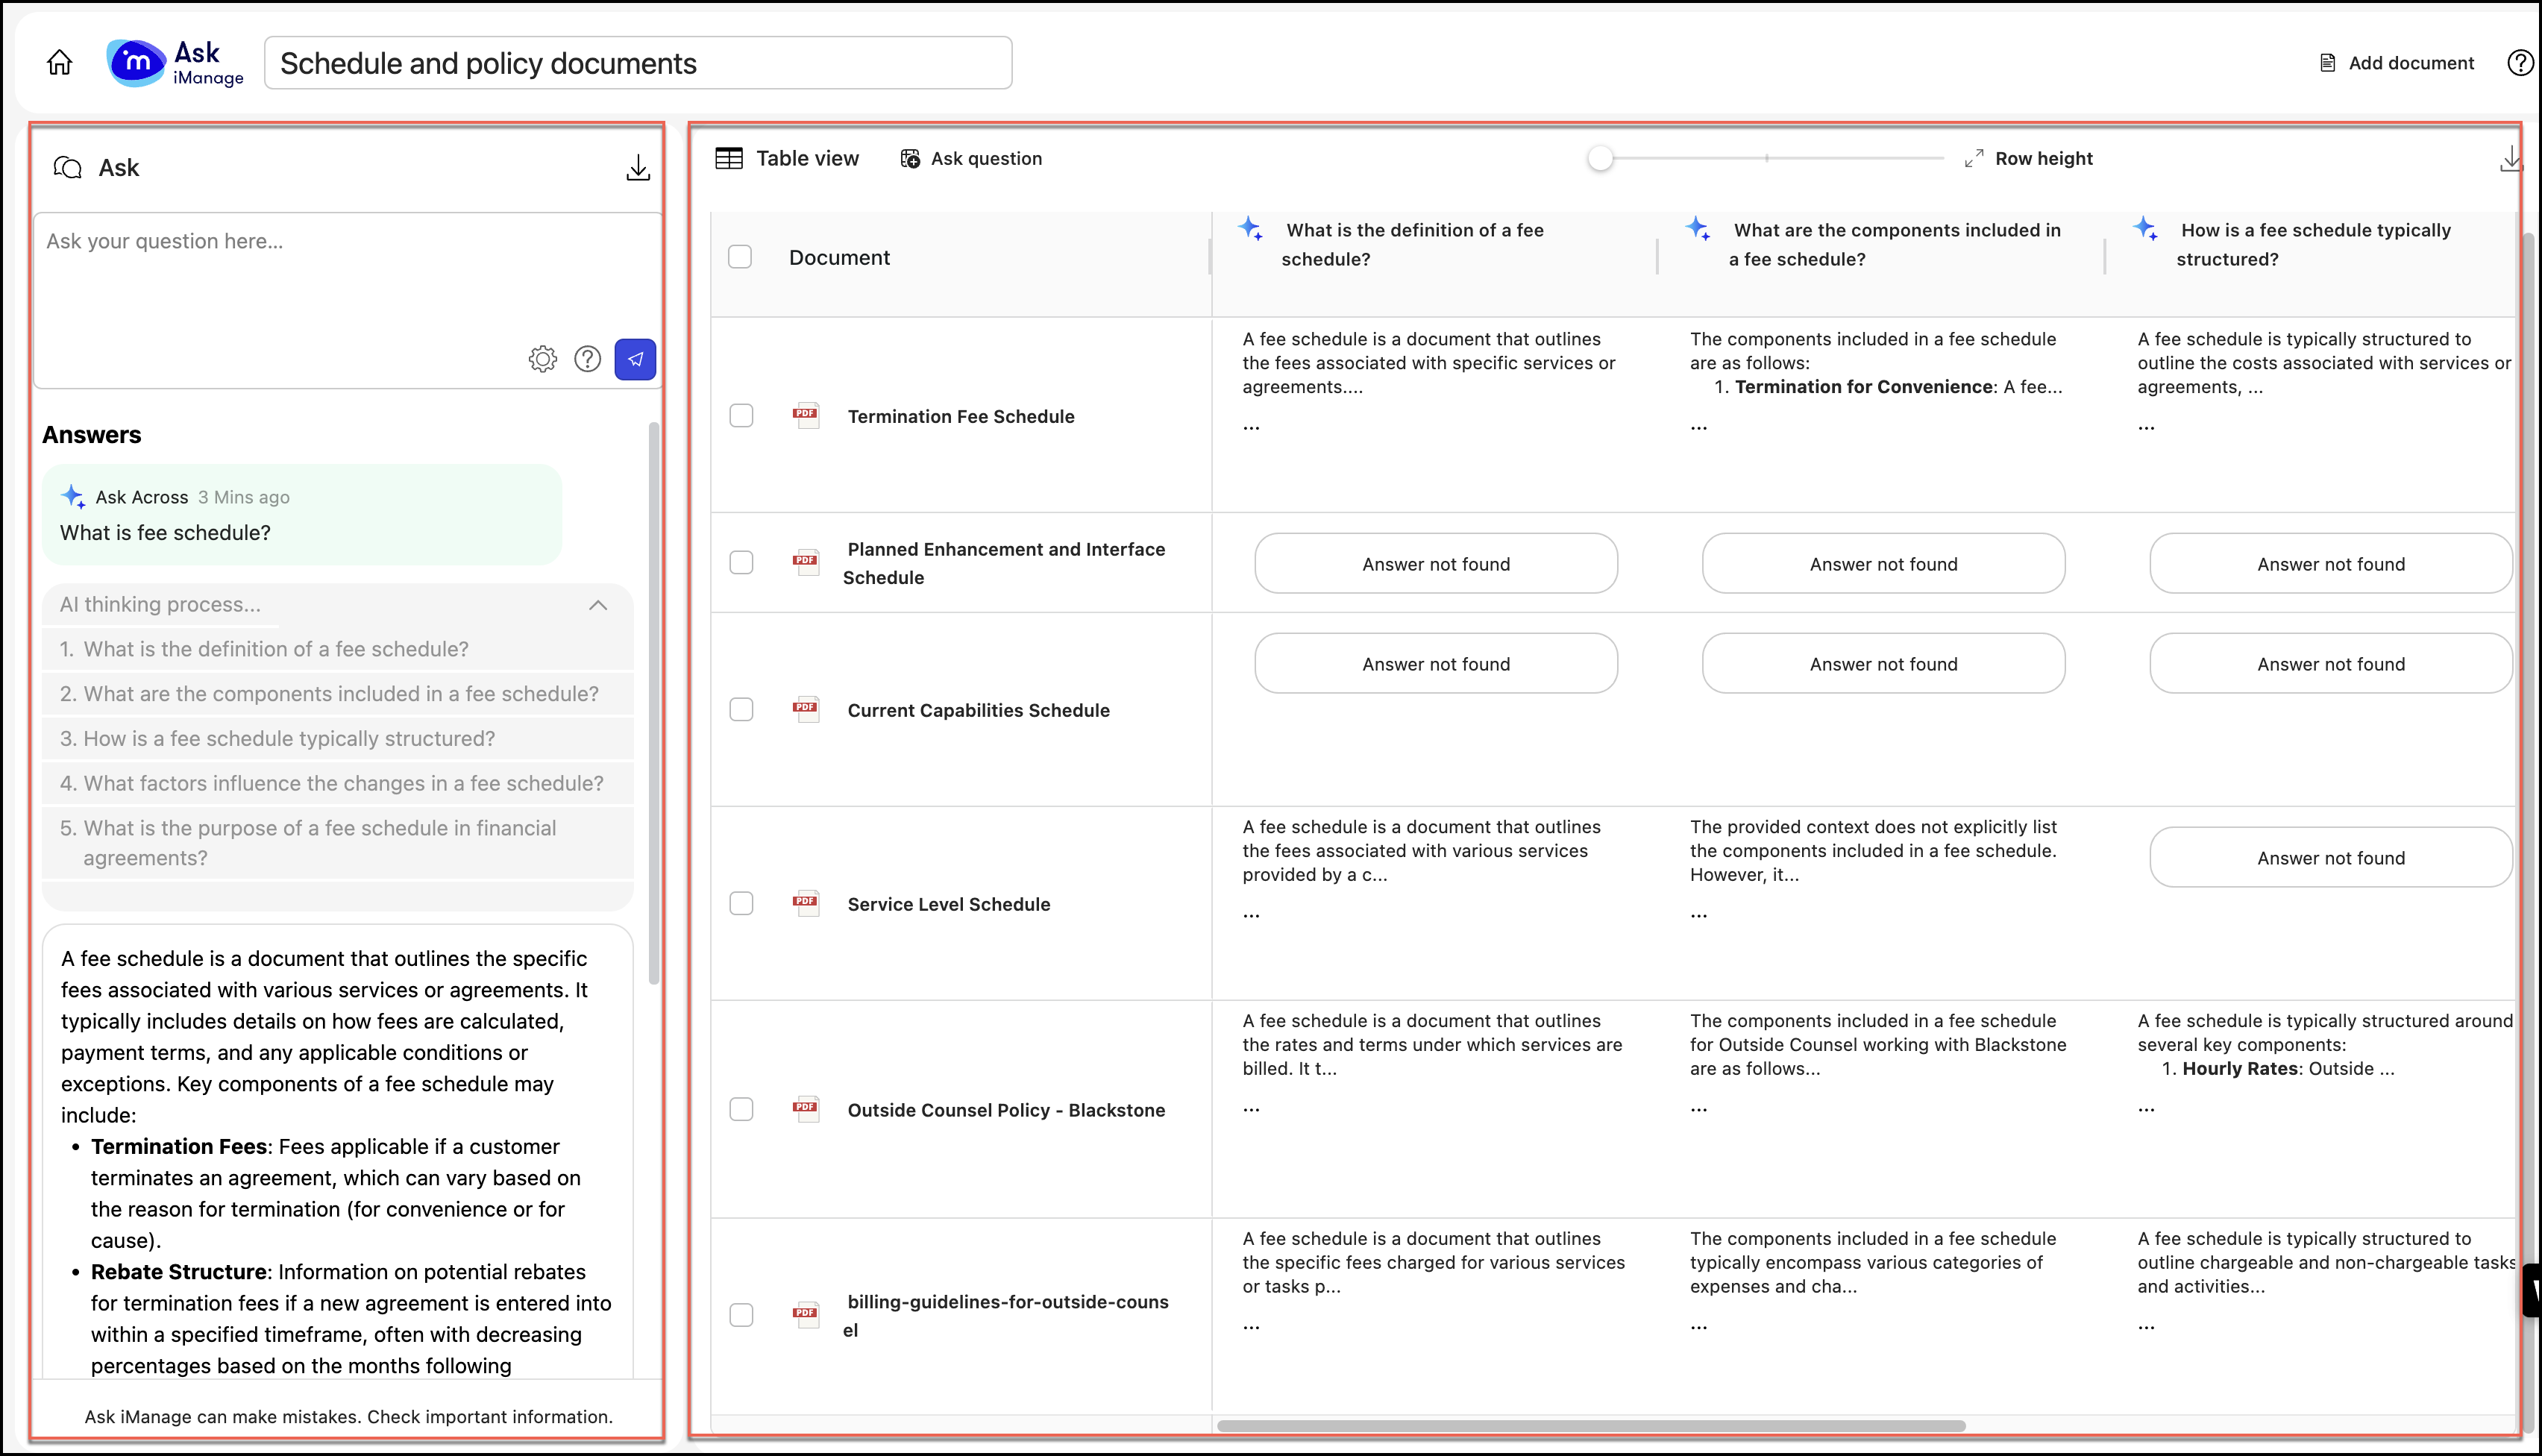The width and height of the screenshot is (2542, 1456).
Task: Select all documents with the header checkbox
Action: (740, 257)
